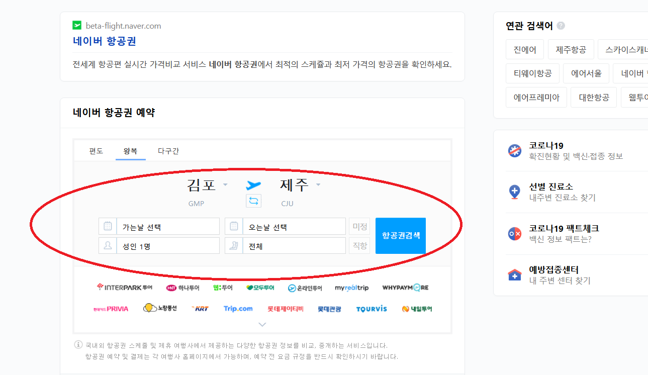Click the return date calendar icon
Viewport: 648px width, 375px height.
[x=234, y=226]
